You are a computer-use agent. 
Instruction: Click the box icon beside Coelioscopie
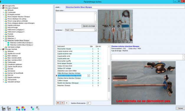pos(6,62)
